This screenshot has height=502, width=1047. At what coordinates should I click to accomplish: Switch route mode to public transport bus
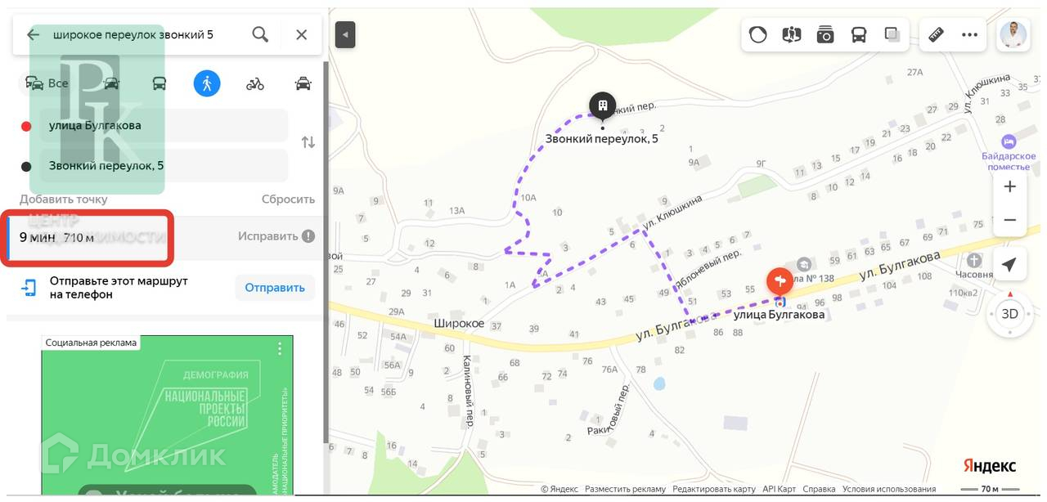(160, 83)
